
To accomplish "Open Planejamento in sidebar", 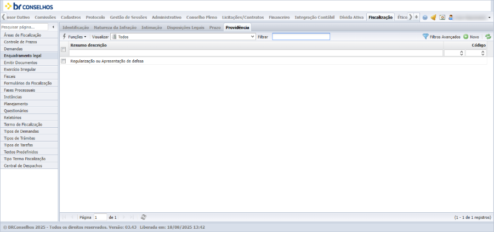I will (x=29, y=104).
